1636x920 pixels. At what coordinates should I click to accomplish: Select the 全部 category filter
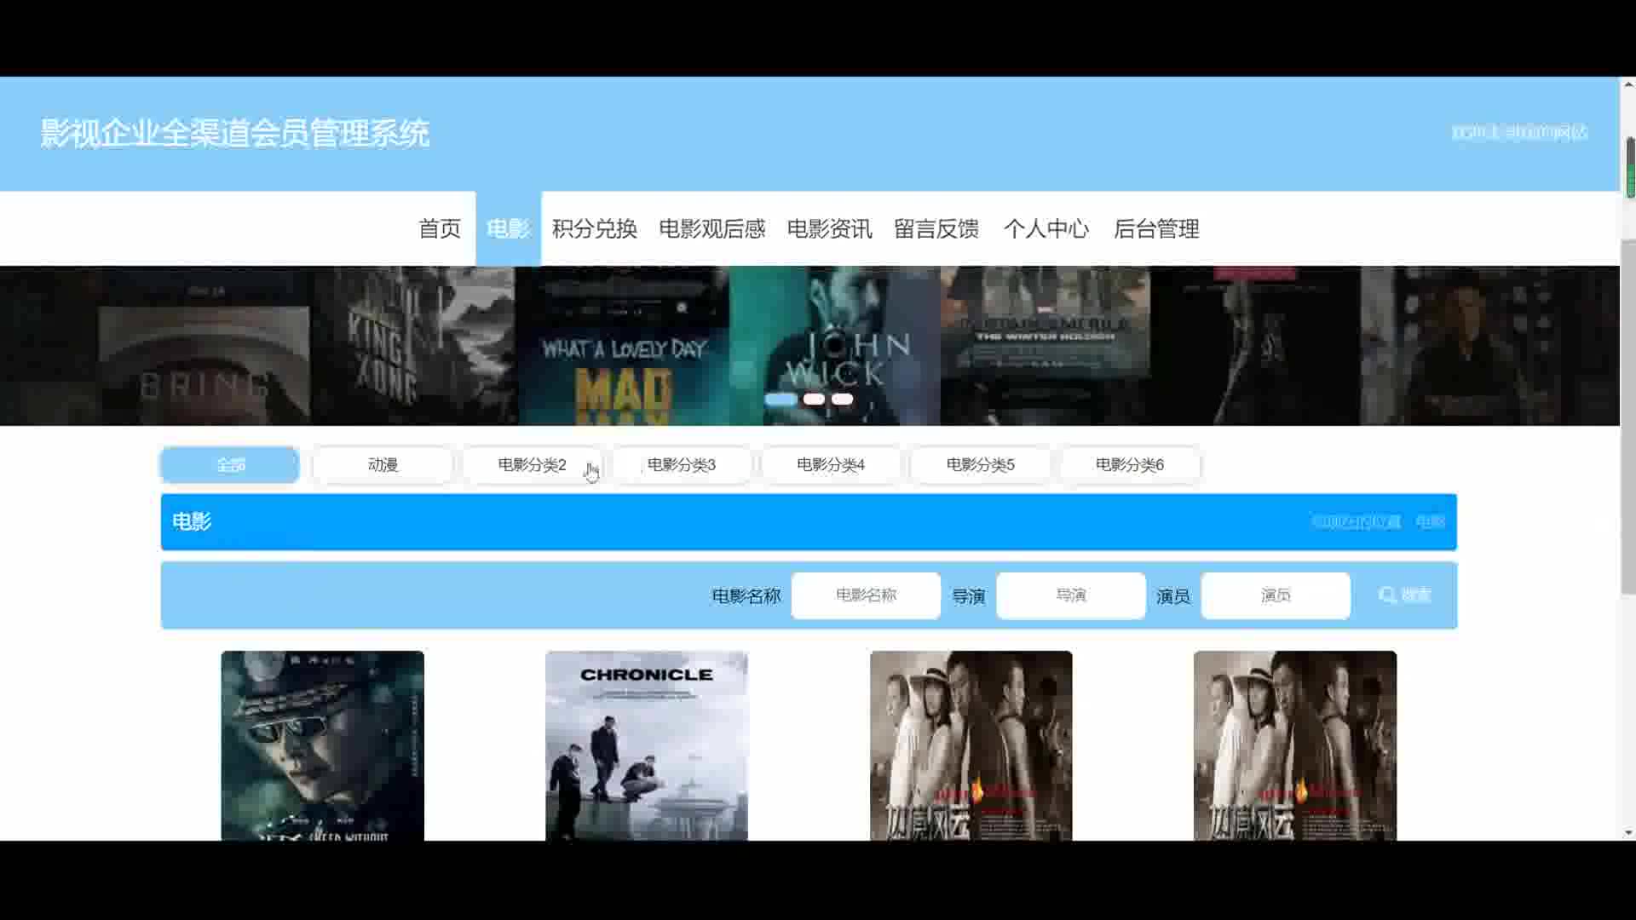pos(230,465)
